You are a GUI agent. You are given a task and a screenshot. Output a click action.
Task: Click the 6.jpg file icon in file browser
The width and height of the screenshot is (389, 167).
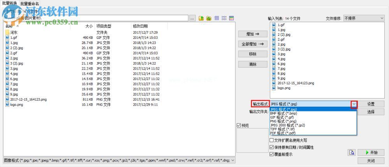(x=7, y=79)
